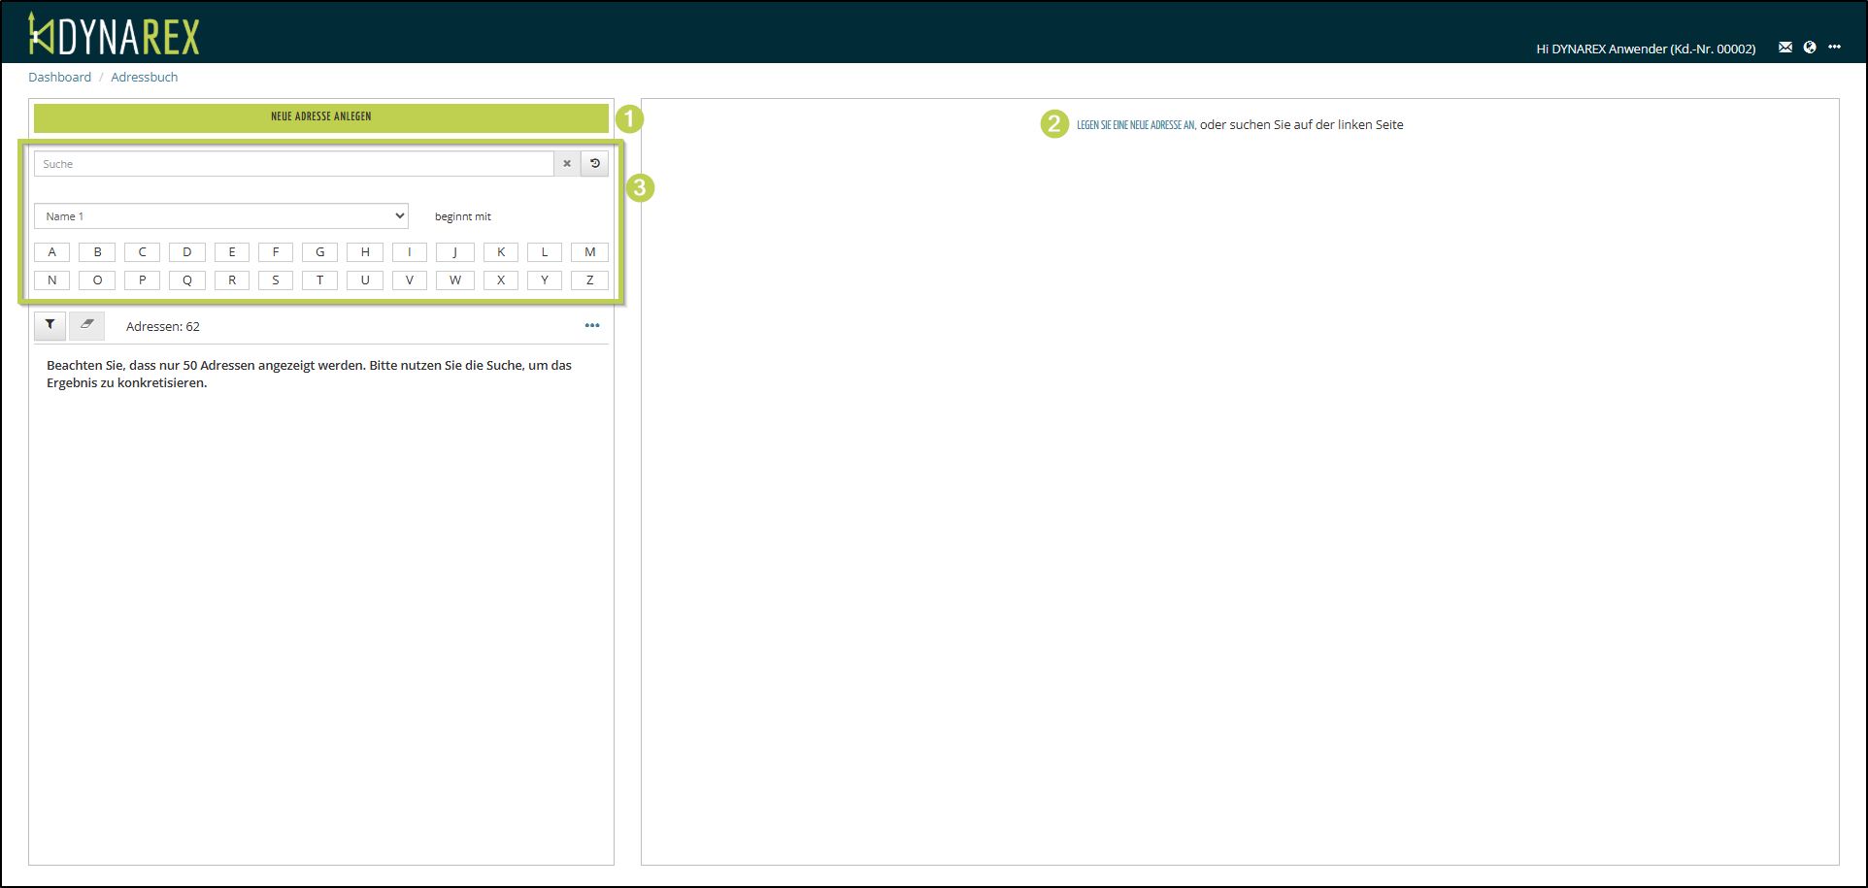Screen dimensions: 1868x888
Task: Expand the Name 1 dropdown
Action: pos(221,216)
